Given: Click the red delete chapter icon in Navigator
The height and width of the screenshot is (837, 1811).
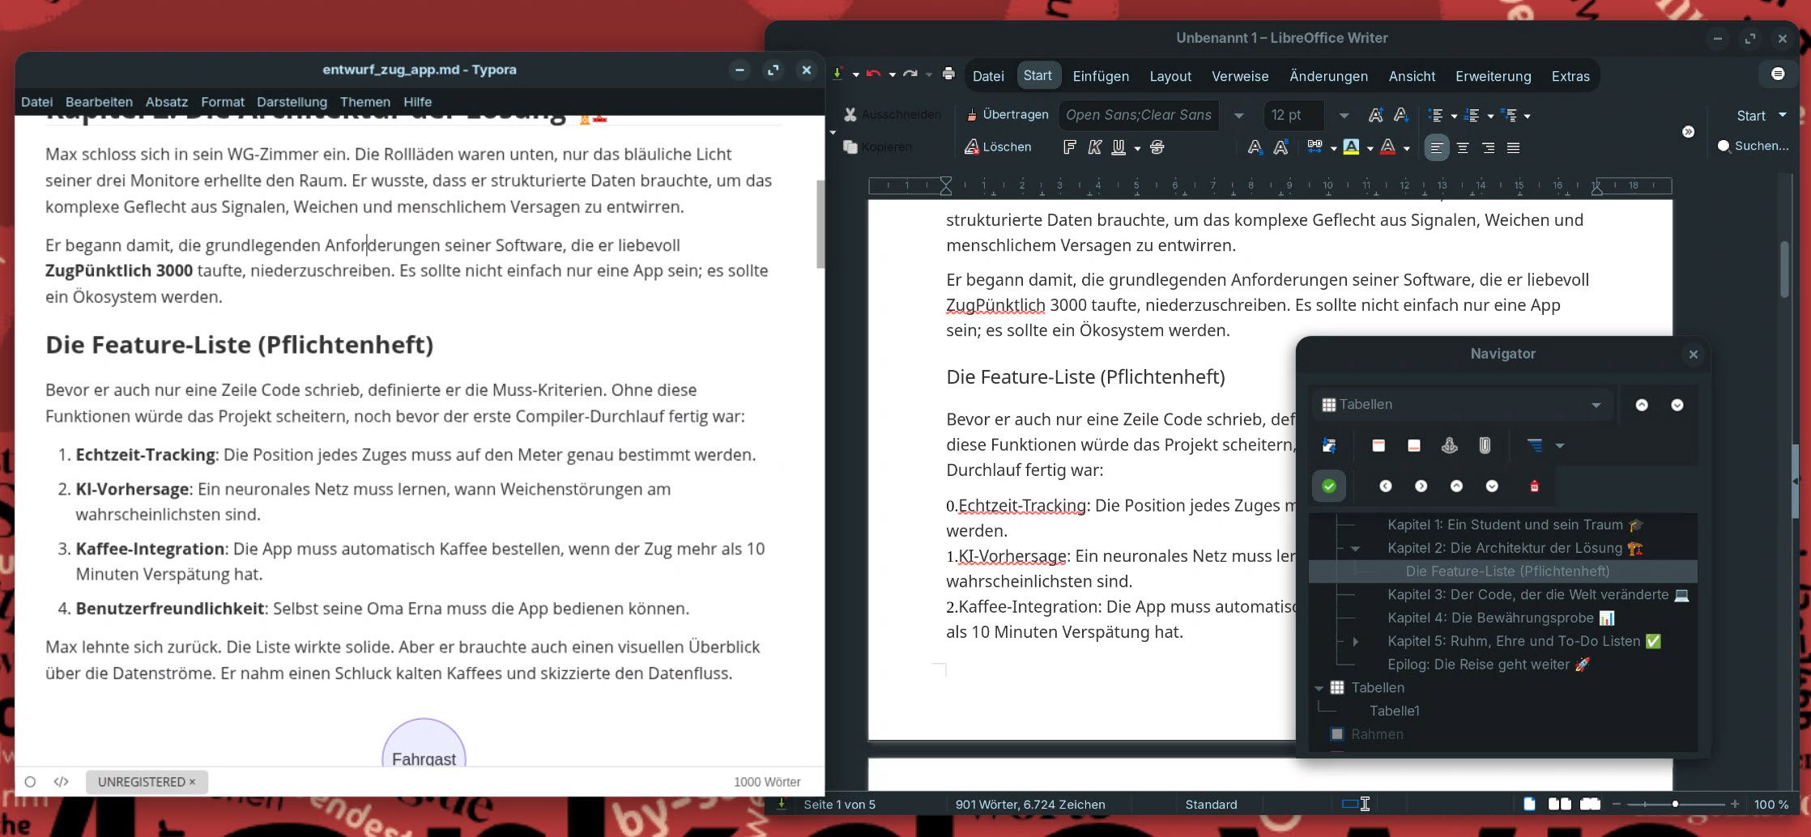Looking at the screenshot, I should pyautogui.click(x=1533, y=486).
